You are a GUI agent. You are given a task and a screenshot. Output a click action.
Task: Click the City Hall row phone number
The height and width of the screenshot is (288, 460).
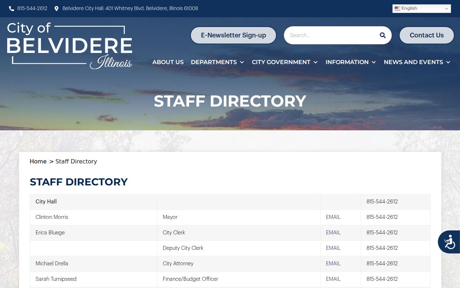382,202
